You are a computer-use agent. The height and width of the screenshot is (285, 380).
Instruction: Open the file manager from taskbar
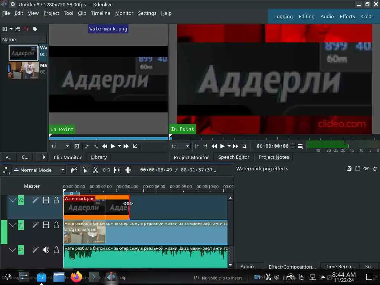click(59, 277)
